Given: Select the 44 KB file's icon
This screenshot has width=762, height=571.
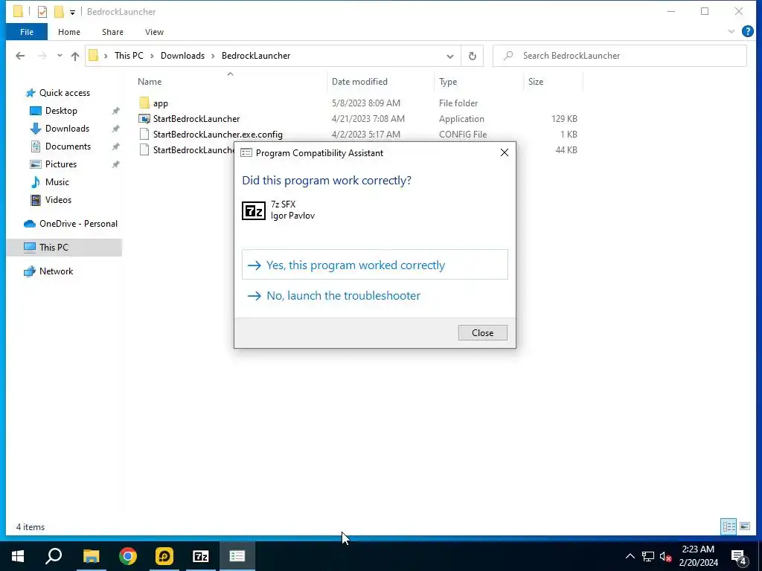Looking at the screenshot, I should tap(144, 149).
